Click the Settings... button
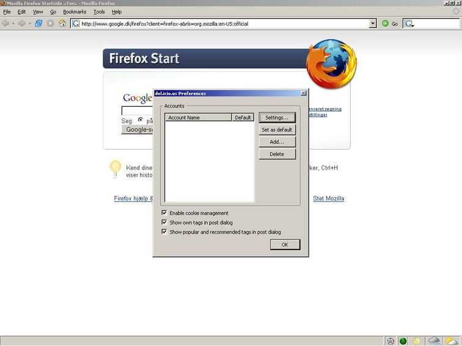The image size is (462, 346). (x=277, y=118)
